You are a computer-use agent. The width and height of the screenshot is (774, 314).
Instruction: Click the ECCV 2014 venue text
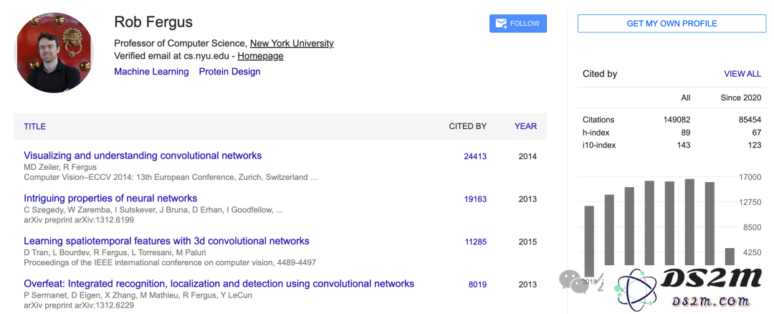171,177
